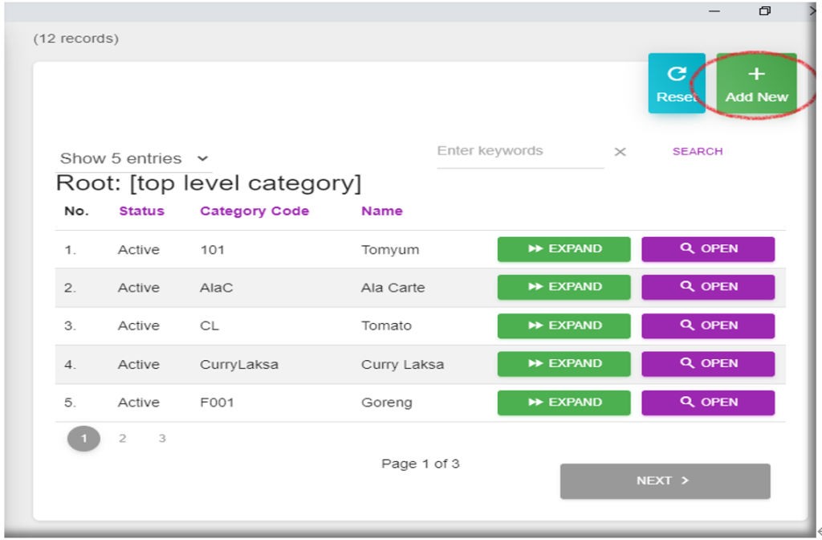Jump to page 3 of results
822x540 pixels.
tap(162, 439)
